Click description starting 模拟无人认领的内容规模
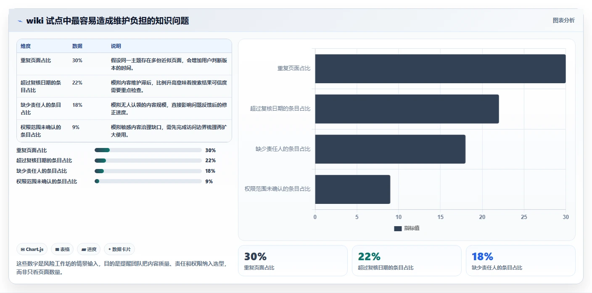 [169, 109]
